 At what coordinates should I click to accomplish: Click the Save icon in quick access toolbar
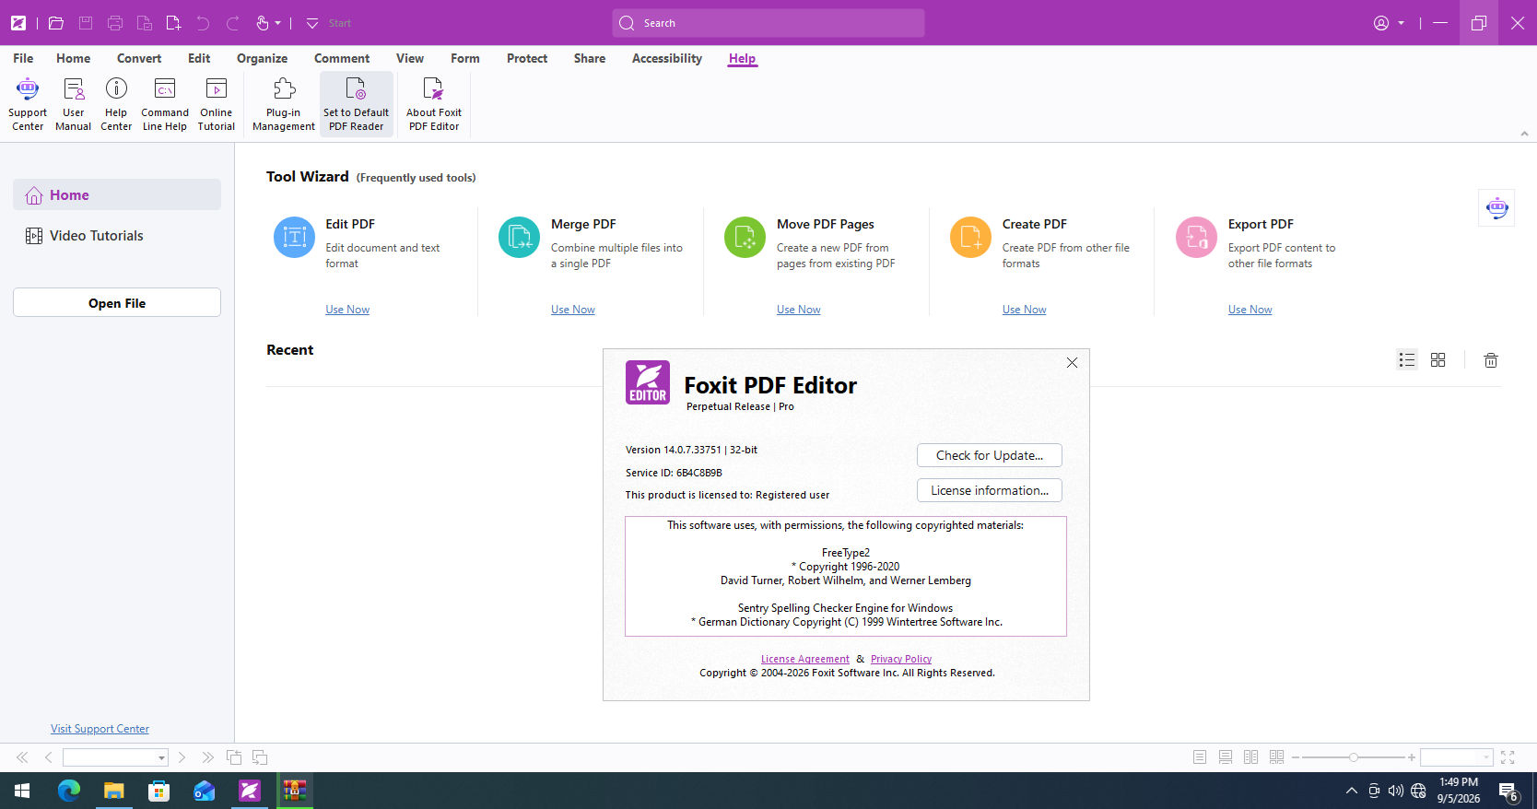(86, 23)
